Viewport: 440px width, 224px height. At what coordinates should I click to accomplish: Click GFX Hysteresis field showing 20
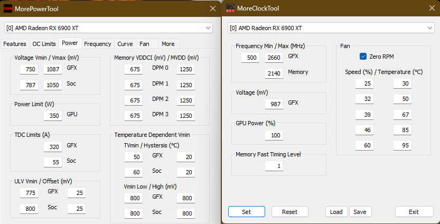[186, 157]
